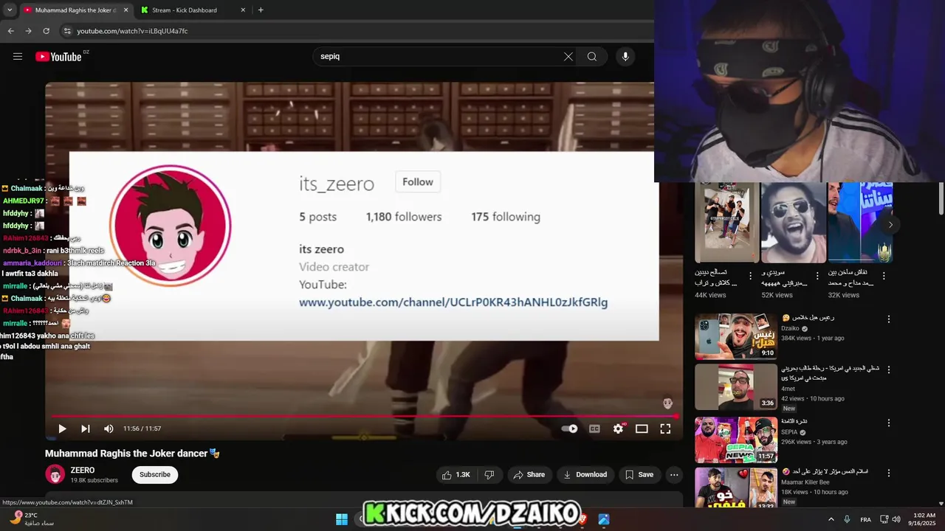
Task: Start voice search with the microphone
Action: click(x=625, y=56)
